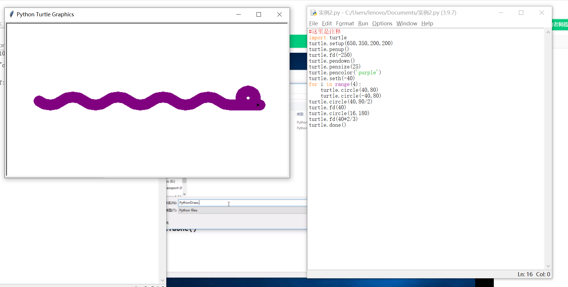Click the folder tree scroll-down chevron in the save dialog

click(x=184, y=194)
